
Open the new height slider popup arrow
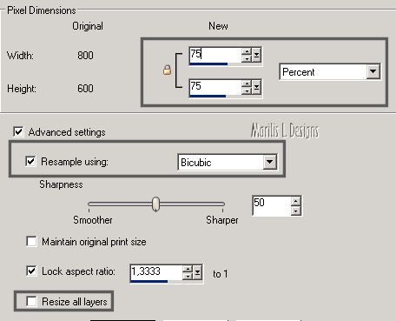coord(256,87)
